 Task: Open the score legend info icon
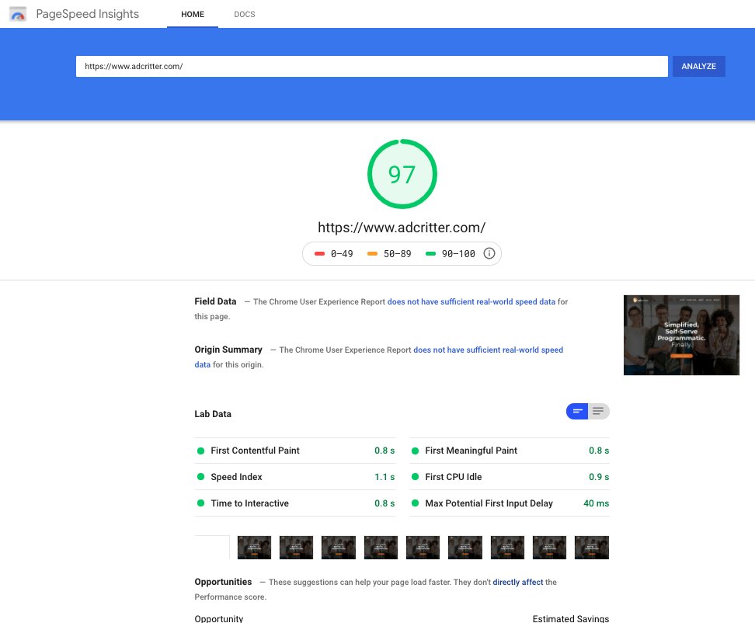[489, 253]
